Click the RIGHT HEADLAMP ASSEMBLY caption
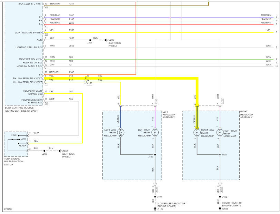Screen dimensions: 280x214 pyautogui.click(x=247, y=114)
